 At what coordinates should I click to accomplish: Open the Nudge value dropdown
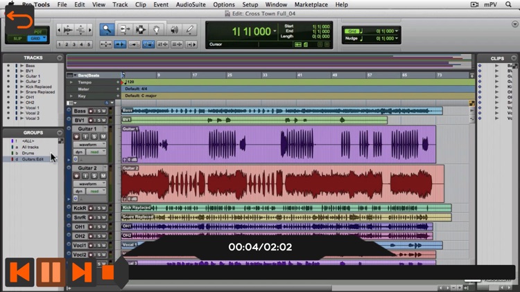(397, 38)
